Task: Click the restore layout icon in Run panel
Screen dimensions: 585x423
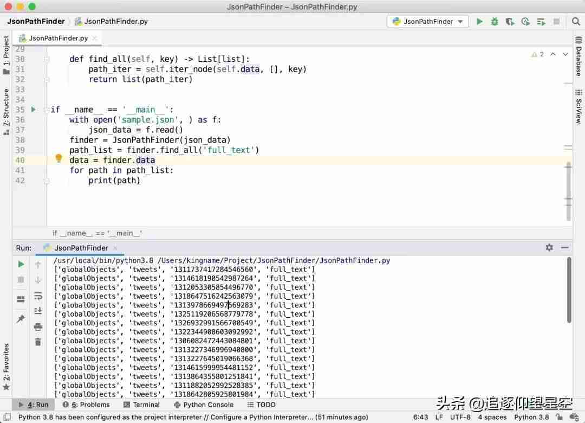Action: click(21, 299)
